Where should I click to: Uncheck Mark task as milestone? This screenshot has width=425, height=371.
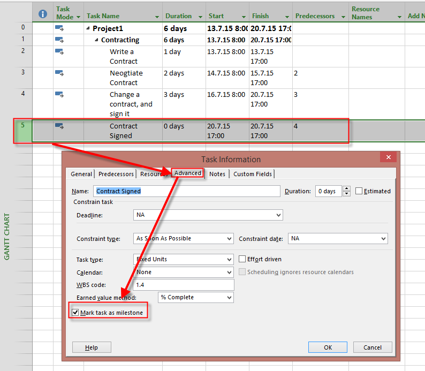(75, 313)
